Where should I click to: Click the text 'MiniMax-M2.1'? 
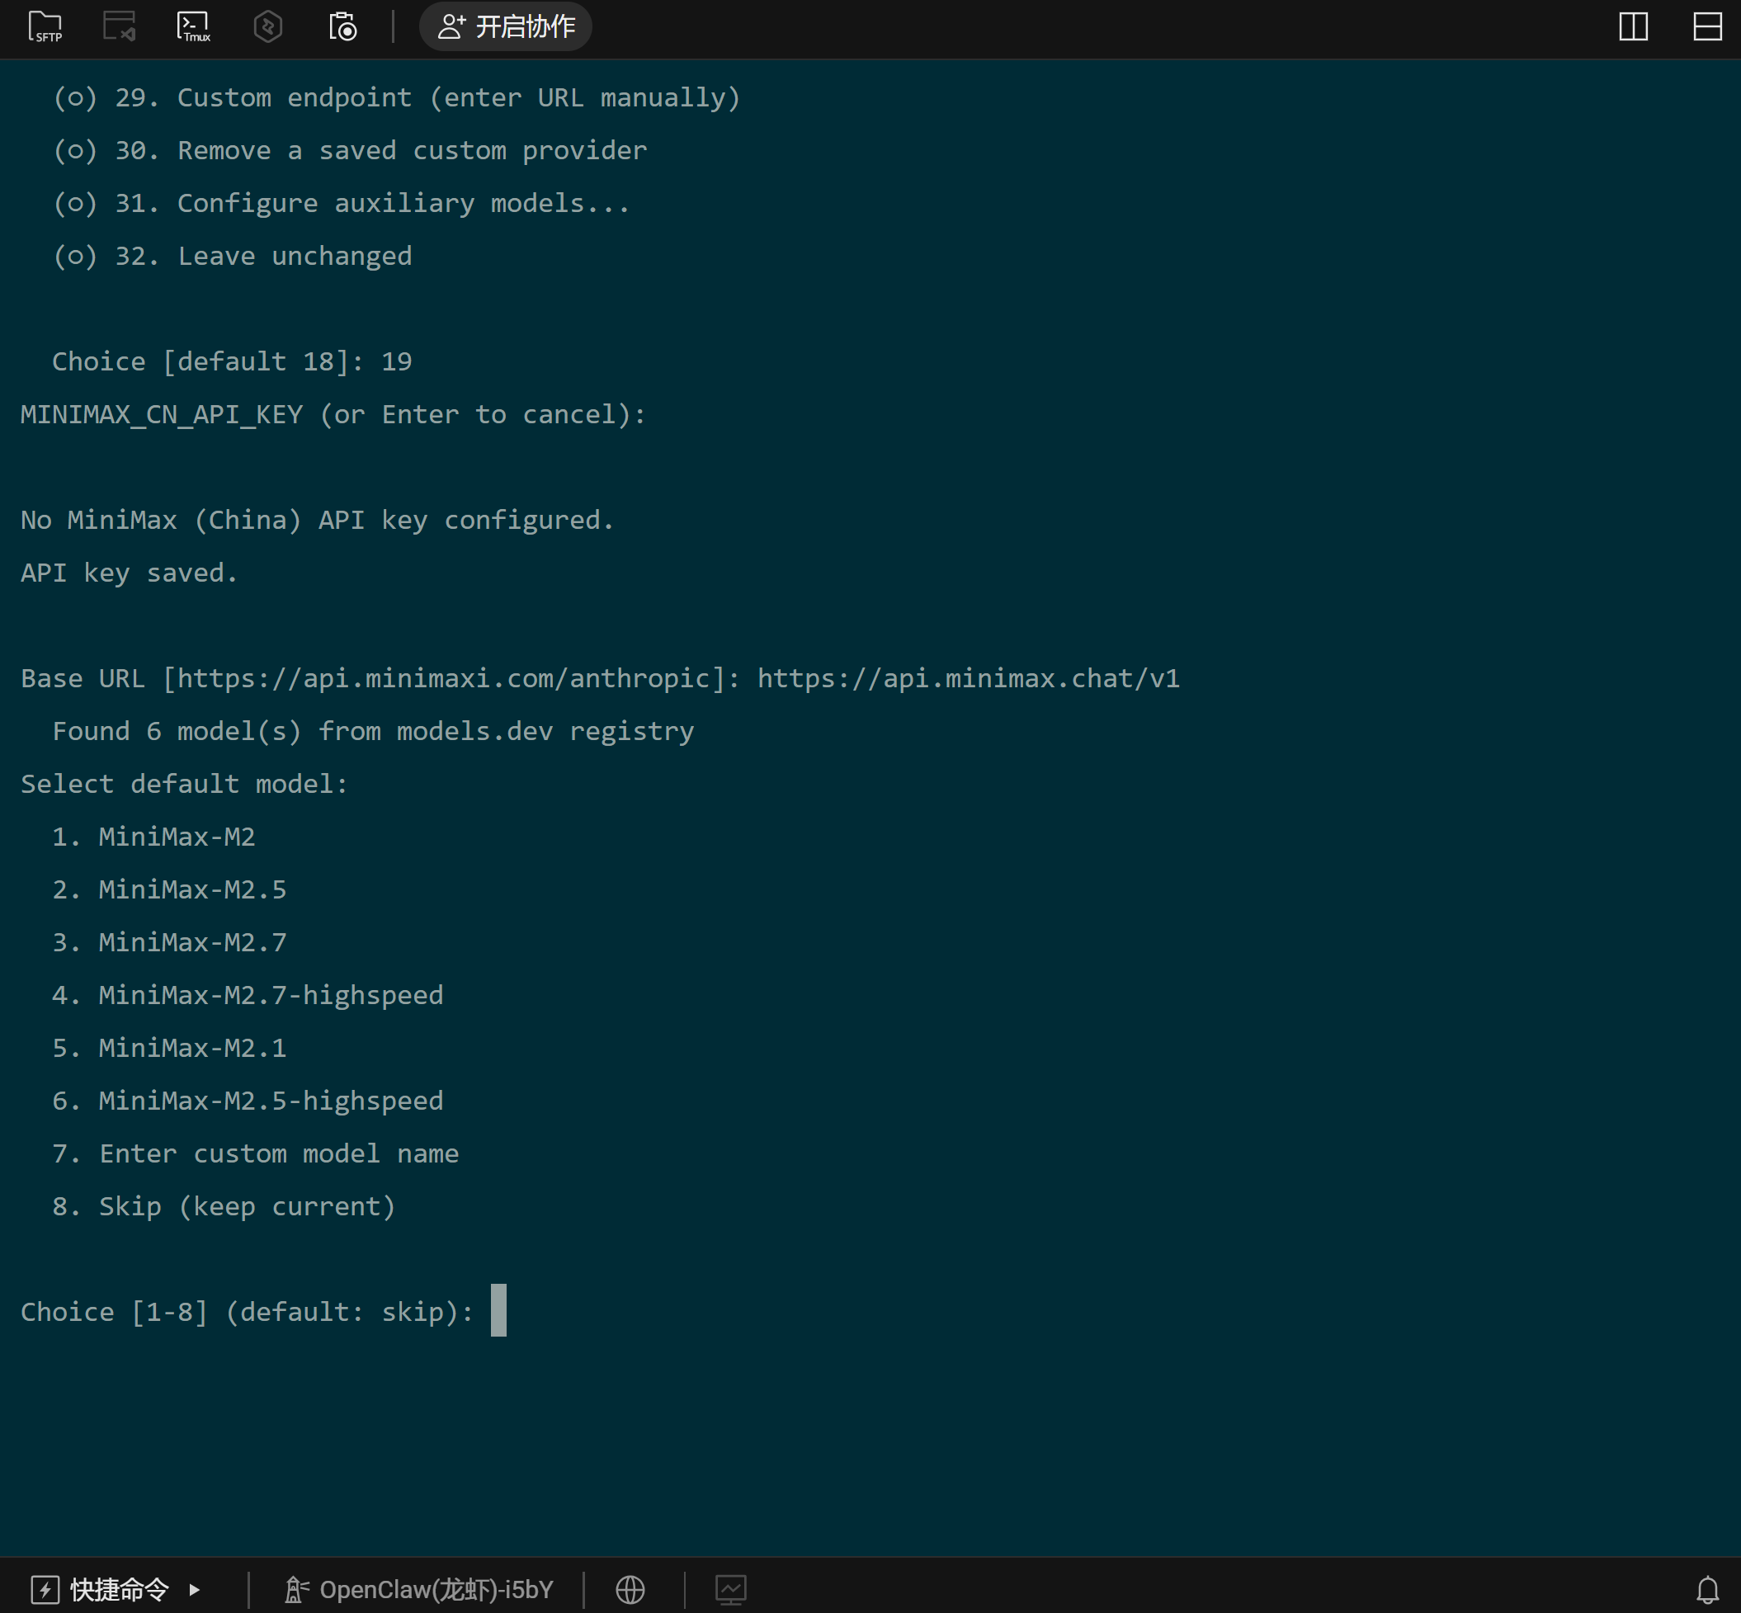pyautogui.click(x=192, y=1047)
